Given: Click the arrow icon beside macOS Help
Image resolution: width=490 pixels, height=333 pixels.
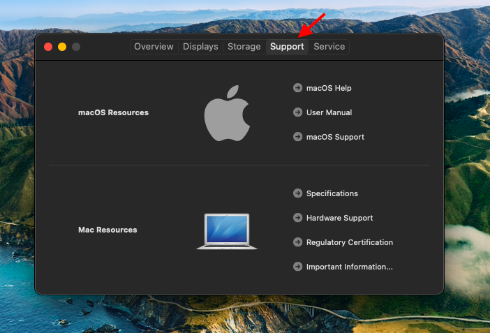Looking at the screenshot, I should point(297,88).
